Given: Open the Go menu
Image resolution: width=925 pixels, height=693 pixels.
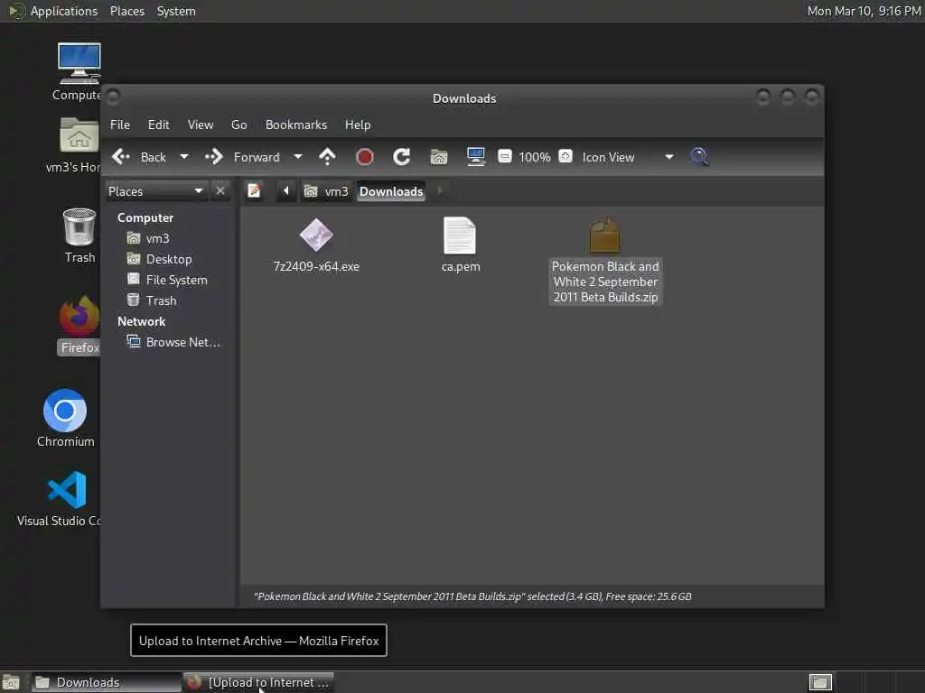Looking at the screenshot, I should click(238, 125).
